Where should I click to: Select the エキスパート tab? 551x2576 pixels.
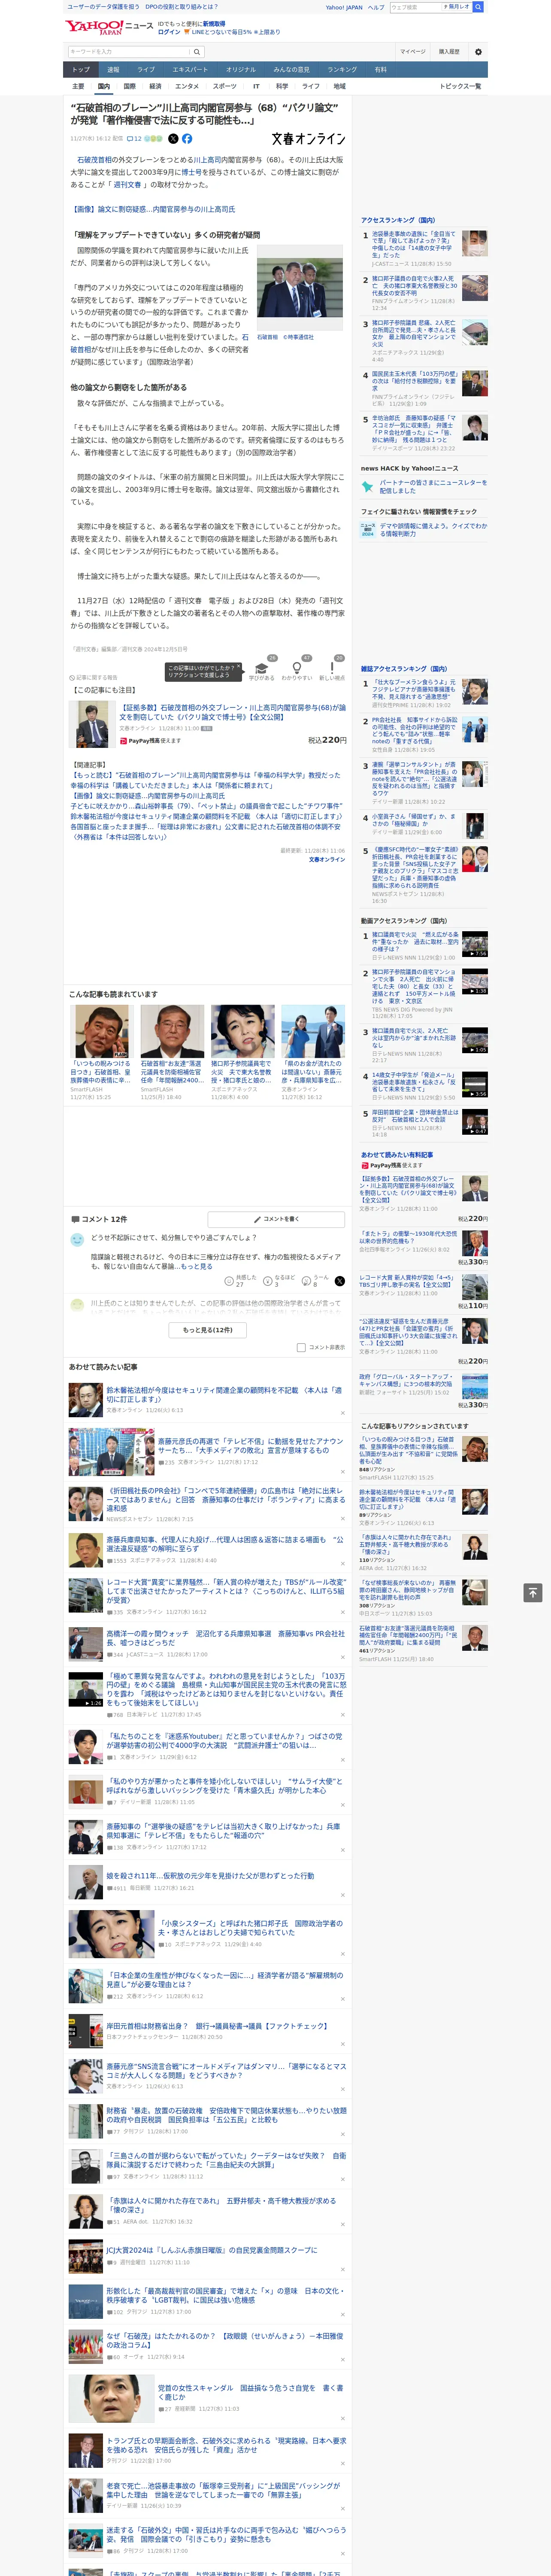pyautogui.click(x=190, y=69)
